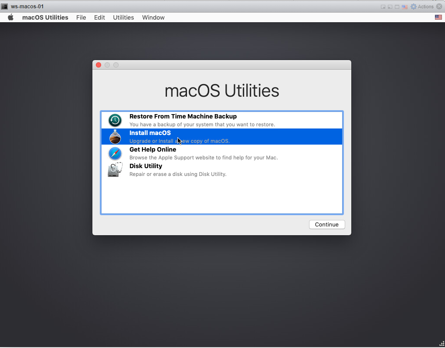The image size is (445, 348).
Task: Click "Repair or erase a disk" description
Action: [178, 174]
